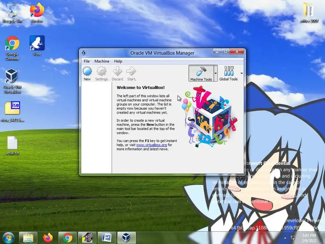
Task: Select the Oracle VM VirtualBox desktop shortcut
Action: click(12, 81)
